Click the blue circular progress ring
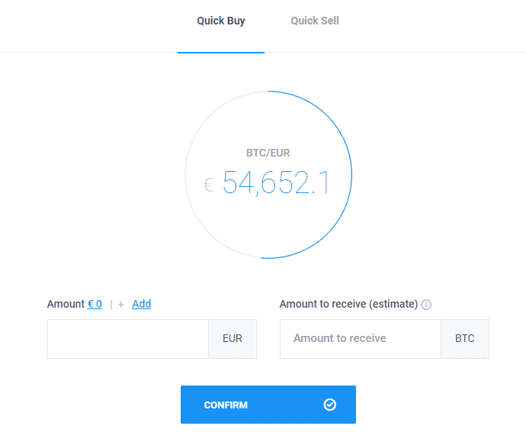Image resolution: width=526 pixels, height=442 pixels. [351, 175]
